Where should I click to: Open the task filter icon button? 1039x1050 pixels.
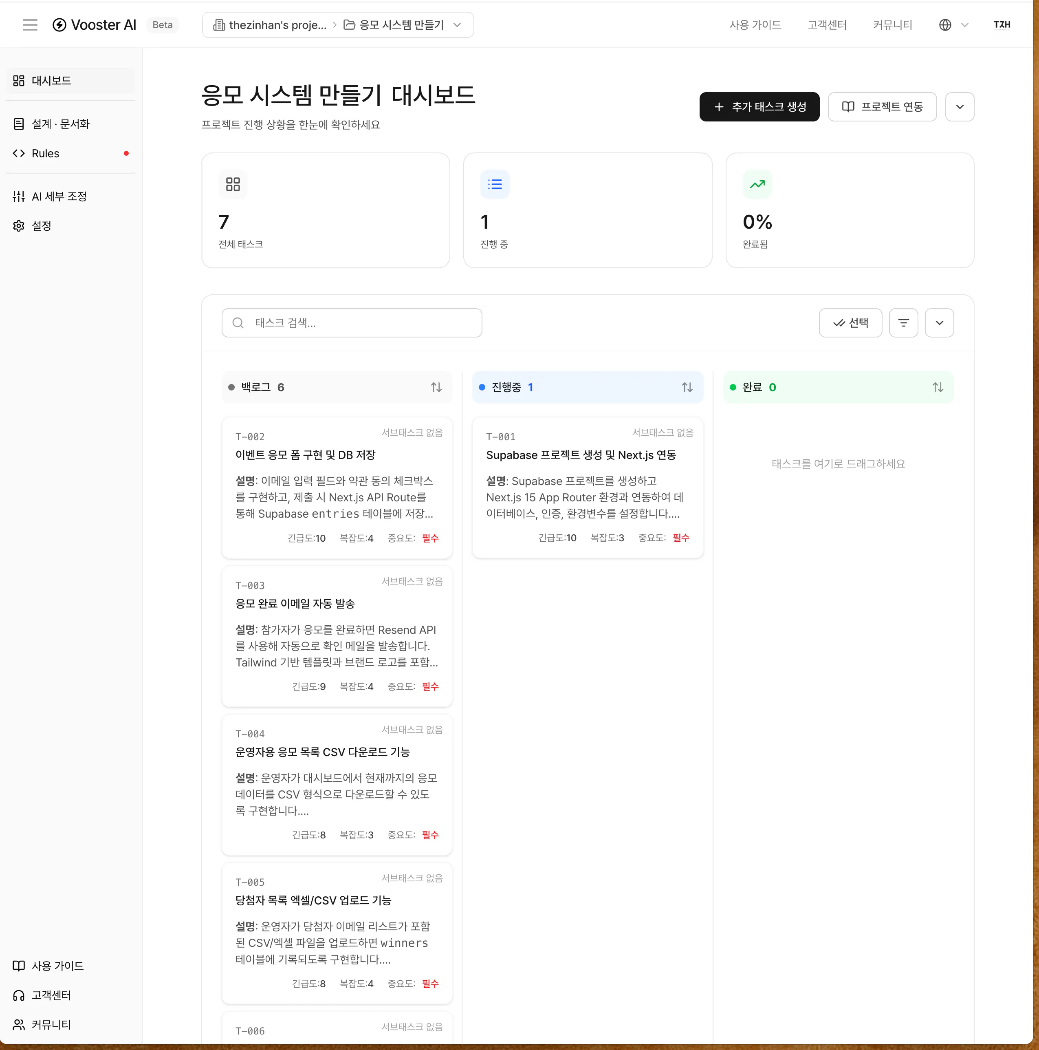903,323
